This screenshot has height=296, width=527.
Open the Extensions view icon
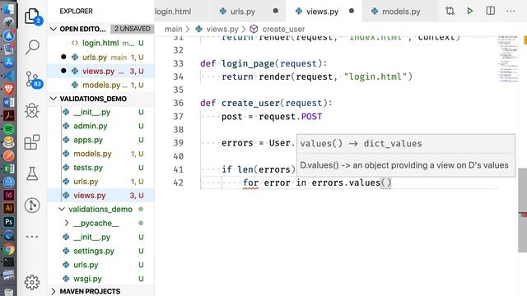coord(32,142)
